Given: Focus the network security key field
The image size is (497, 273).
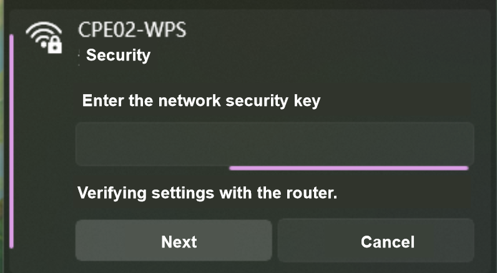Looking at the screenshot, I should click(x=275, y=143).
